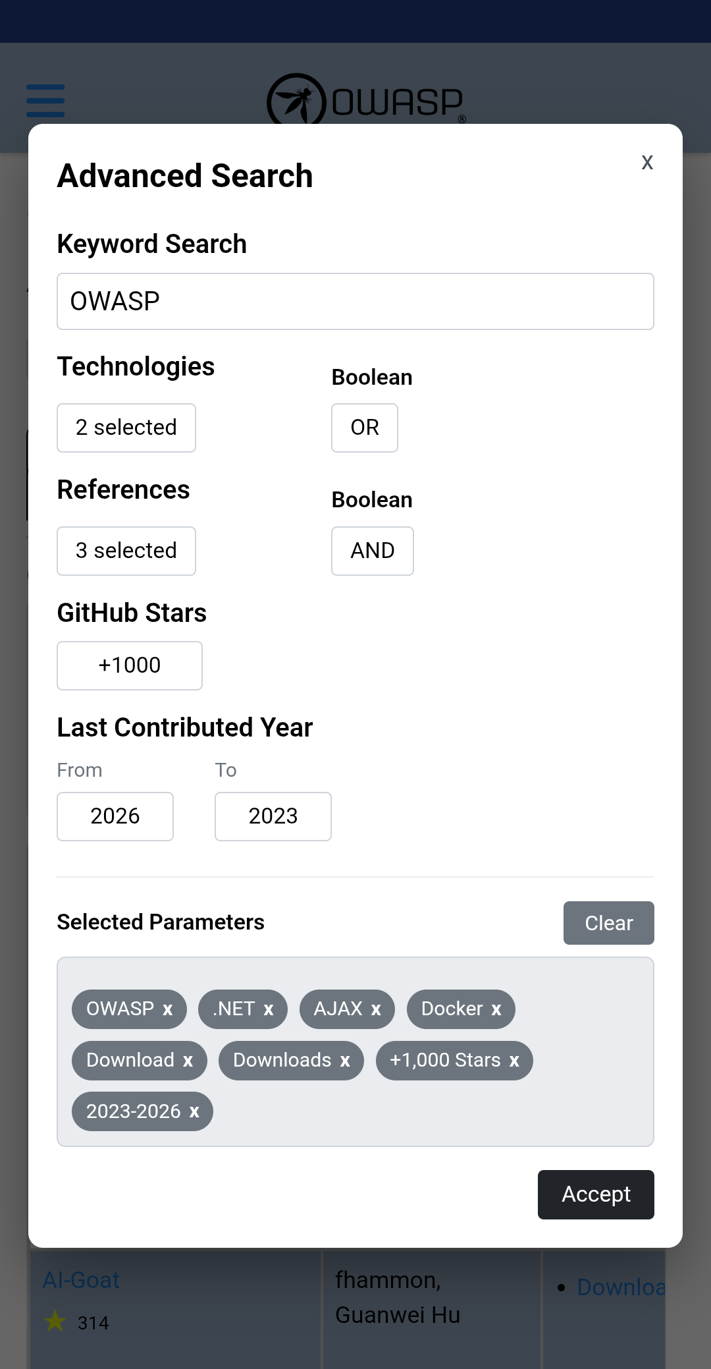Open the Technologies selection dropdown
Viewport: 711px width, 1369px height.
[x=126, y=428]
